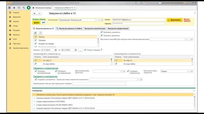Select the API exchange format button
The image size is (204, 114).
(44, 22)
